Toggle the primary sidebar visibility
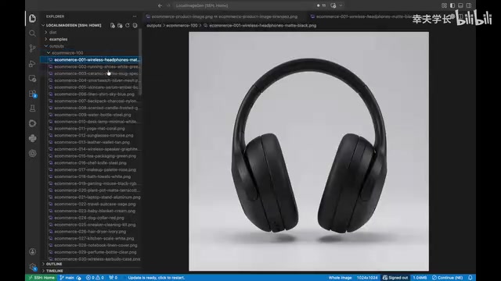The image size is (501, 281). click(452, 5)
